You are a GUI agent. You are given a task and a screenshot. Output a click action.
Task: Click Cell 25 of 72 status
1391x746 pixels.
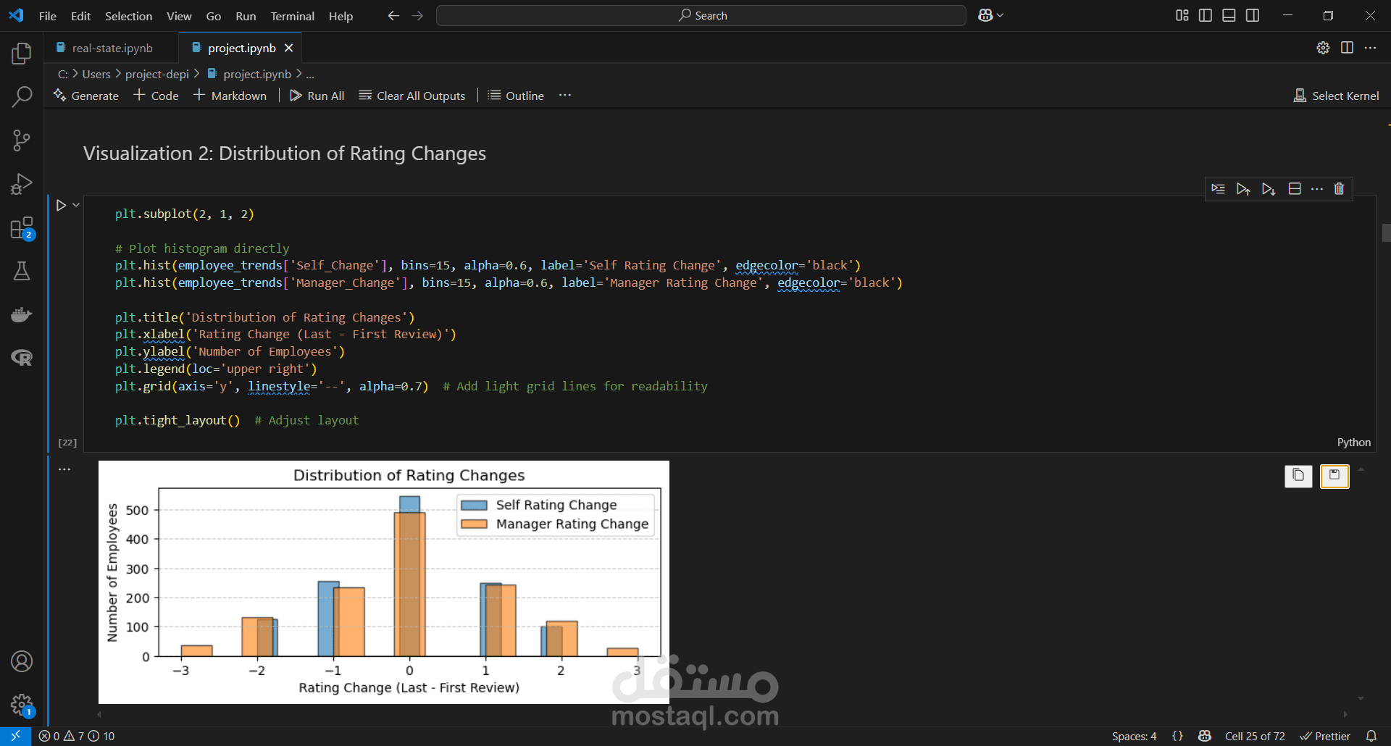tap(1255, 736)
